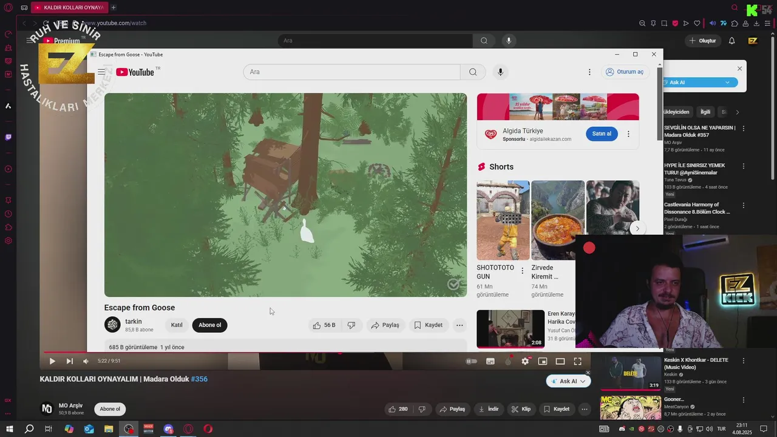Open more actions menu beside background Kaydet
The height and width of the screenshot is (437, 777).
point(585,409)
